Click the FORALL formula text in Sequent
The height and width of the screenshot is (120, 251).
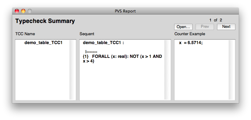pyautogui.click(x=122, y=59)
